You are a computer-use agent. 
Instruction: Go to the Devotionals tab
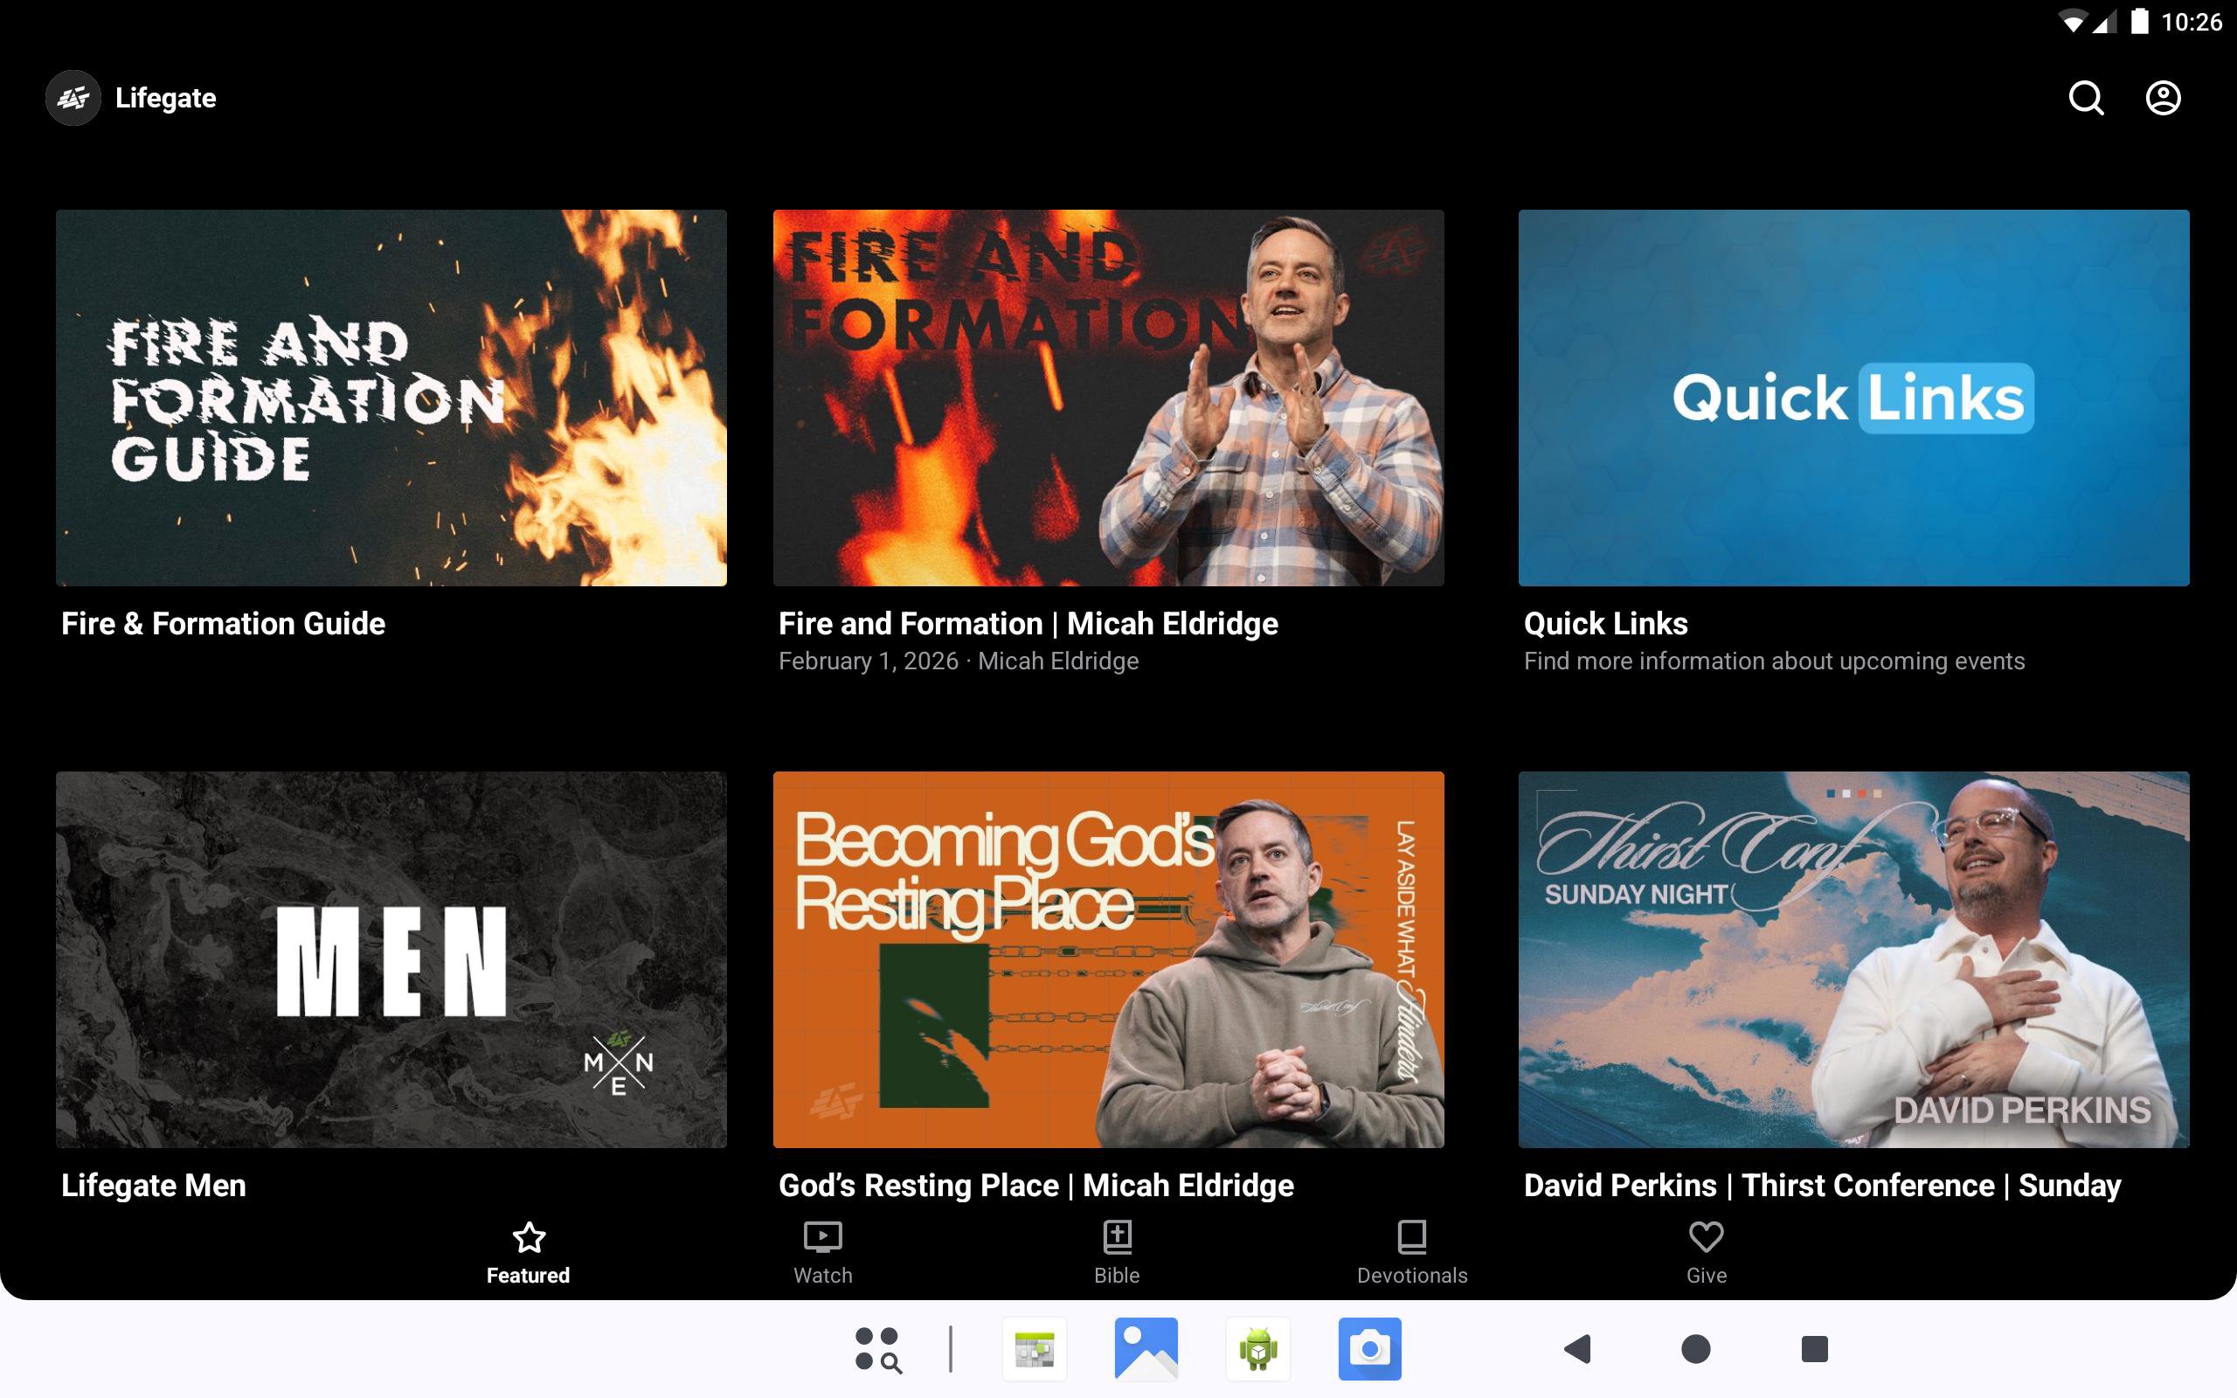point(1411,1252)
